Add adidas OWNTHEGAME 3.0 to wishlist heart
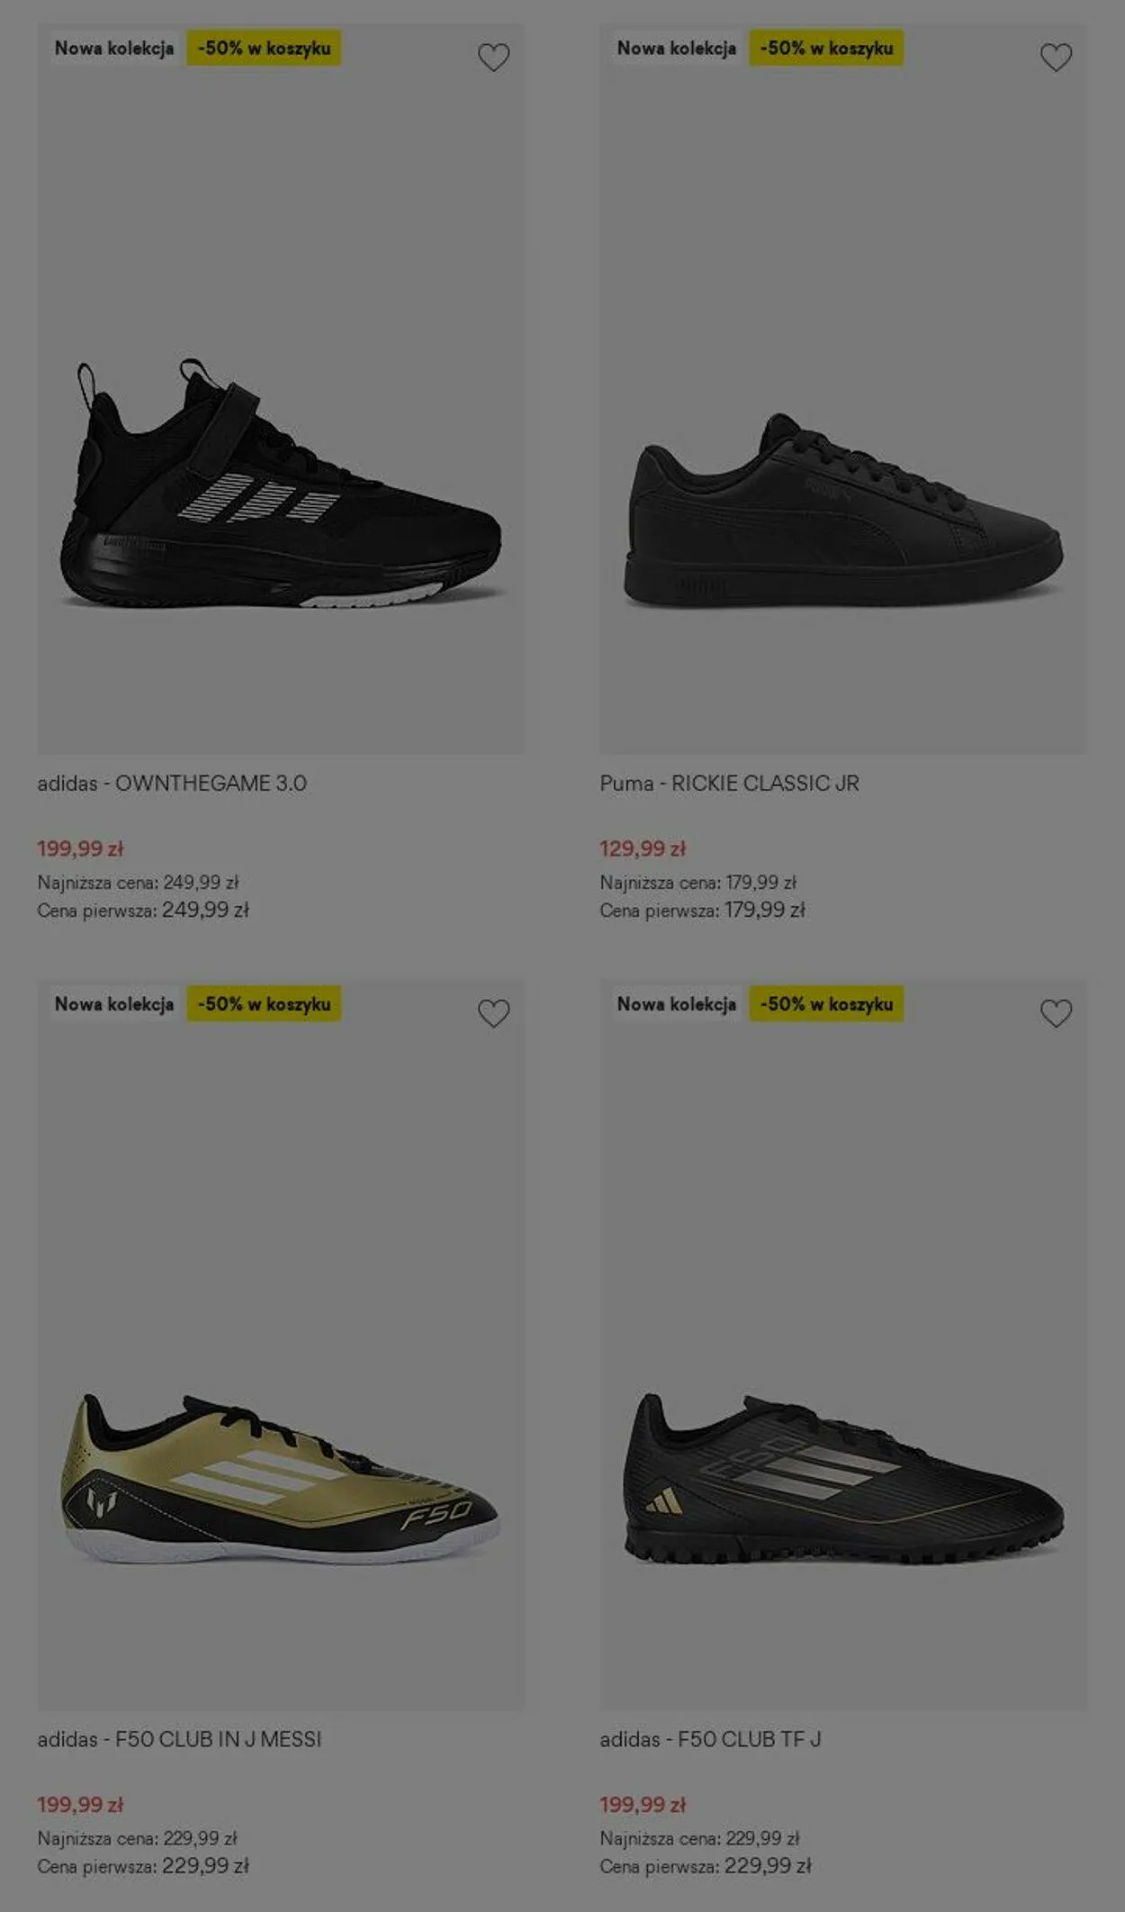 tap(493, 58)
